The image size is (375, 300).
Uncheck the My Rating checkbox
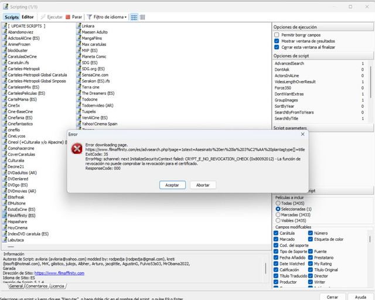tap(311, 264)
